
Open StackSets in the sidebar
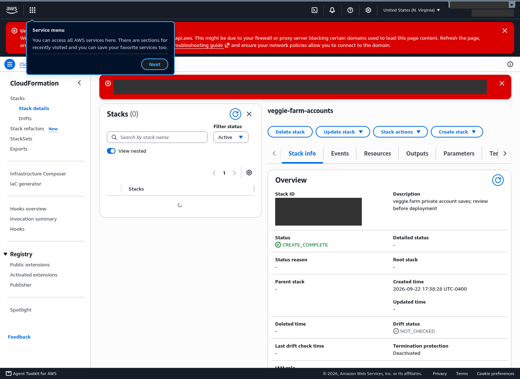(21, 139)
